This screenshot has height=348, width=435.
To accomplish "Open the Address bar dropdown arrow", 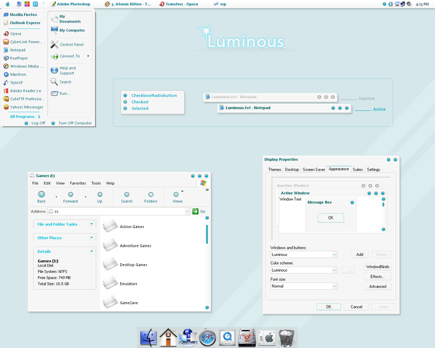I will click(187, 211).
